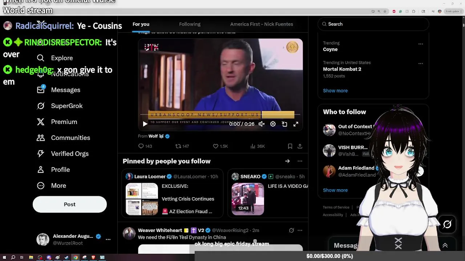Screen dimensions: 465x261
Task: Open options for Weaver Whiteheart post
Action: coord(300,230)
